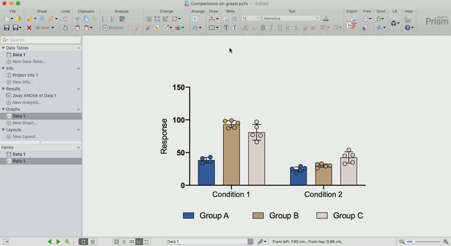The height and width of the screenshot is (246, 451).
Task: Open the Data 1 sheet selector dropdown
Action: pyautogui.click(x=250, y=242)
